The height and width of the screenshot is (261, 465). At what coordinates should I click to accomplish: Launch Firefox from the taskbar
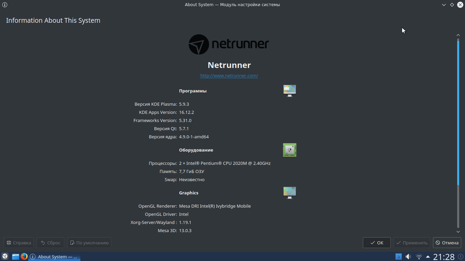click(24, 256)
